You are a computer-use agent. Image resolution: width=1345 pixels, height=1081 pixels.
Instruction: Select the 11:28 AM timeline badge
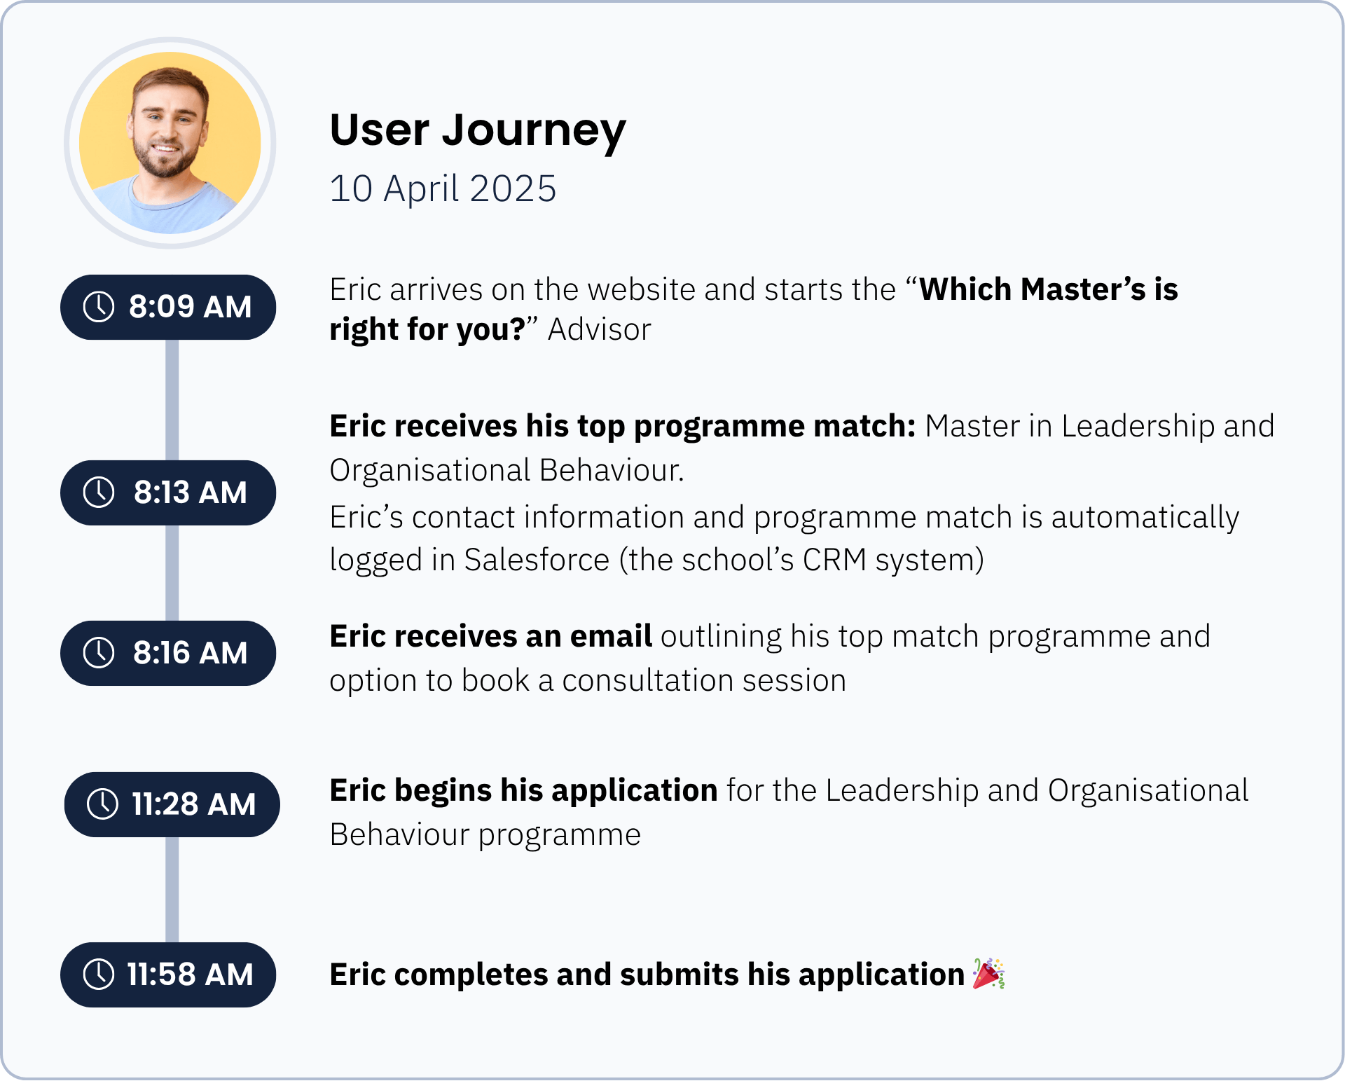(172, 804)
